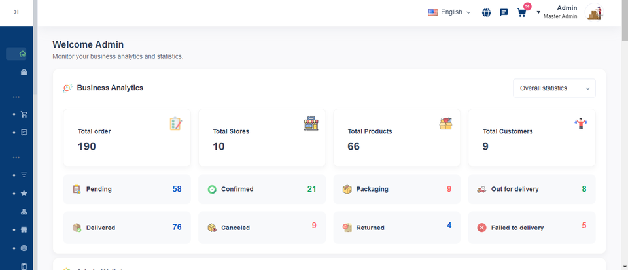This screenshot has height=270, width=628.
Task: Click the Total order checklist icon
Action: tap(176, 124)
